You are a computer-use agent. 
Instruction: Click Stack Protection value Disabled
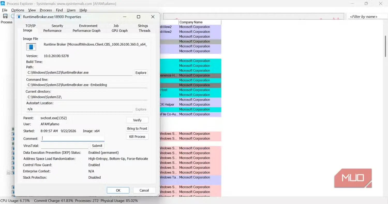coord(94,178)
